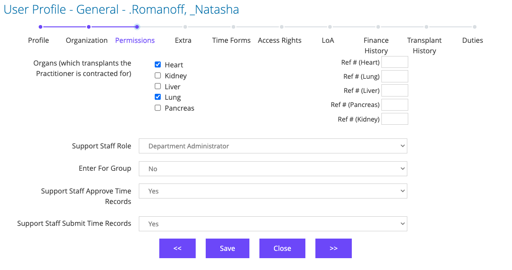512x270 pixels.
Task: Click the Kidney checkbox label text
Action: coord(176,76)
